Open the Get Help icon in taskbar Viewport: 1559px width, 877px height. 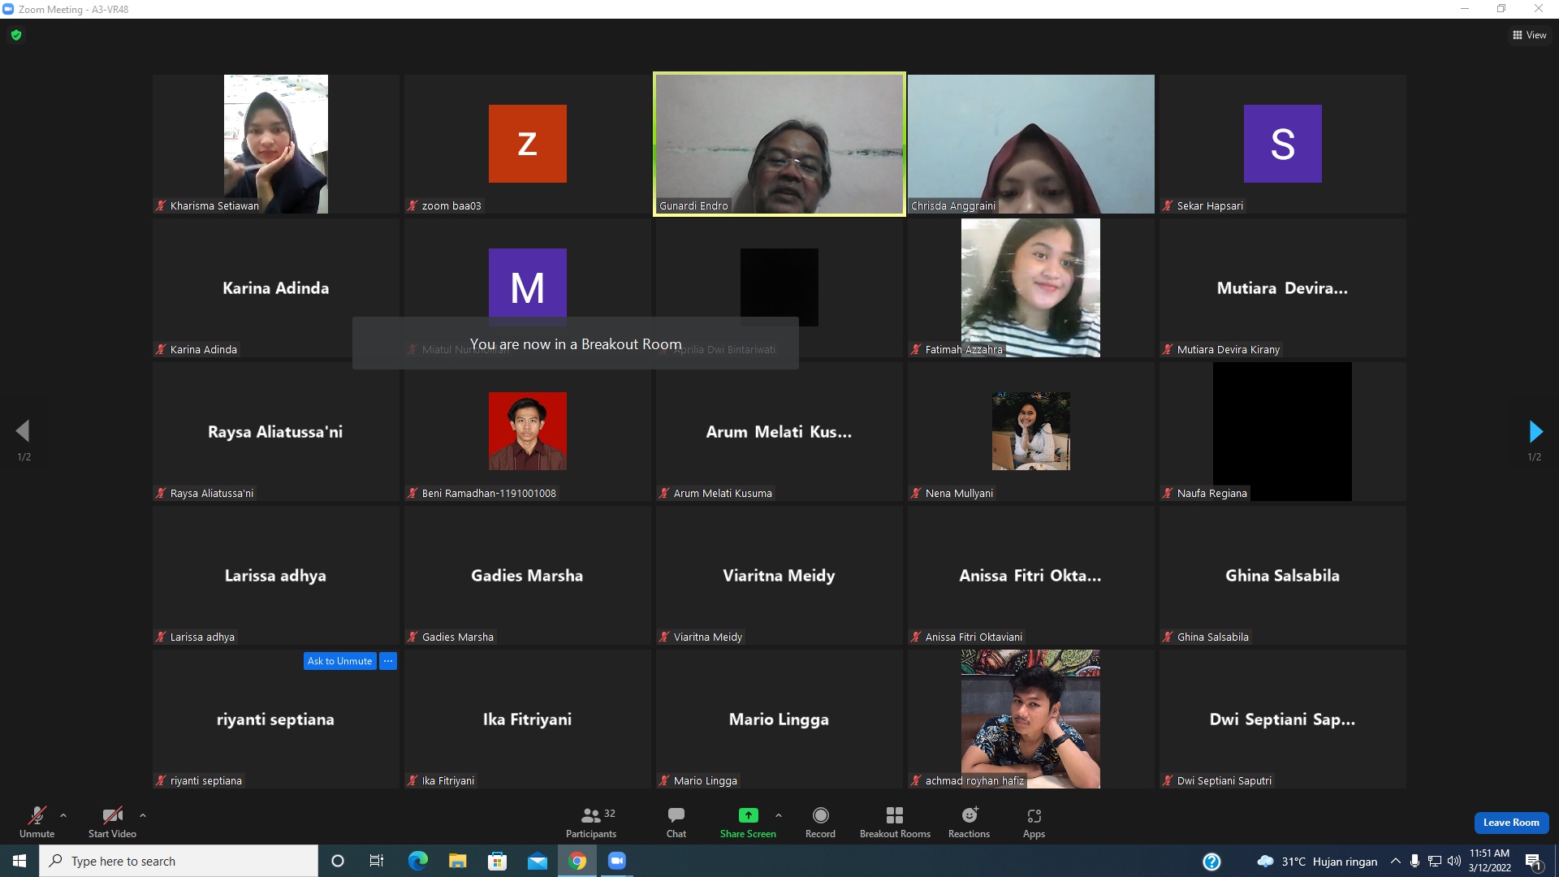tap(1211, 862)
